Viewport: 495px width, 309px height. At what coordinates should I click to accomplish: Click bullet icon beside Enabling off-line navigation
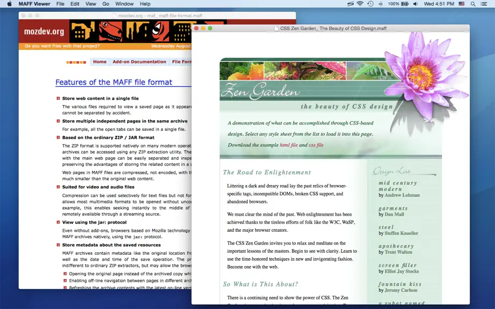point(65,281)
